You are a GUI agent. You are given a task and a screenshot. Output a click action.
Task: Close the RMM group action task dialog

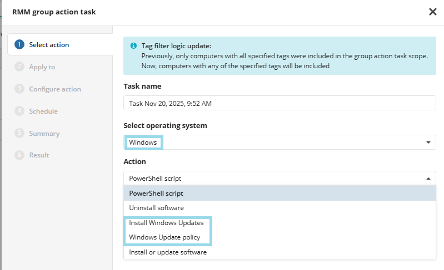[x=432, y=12]
